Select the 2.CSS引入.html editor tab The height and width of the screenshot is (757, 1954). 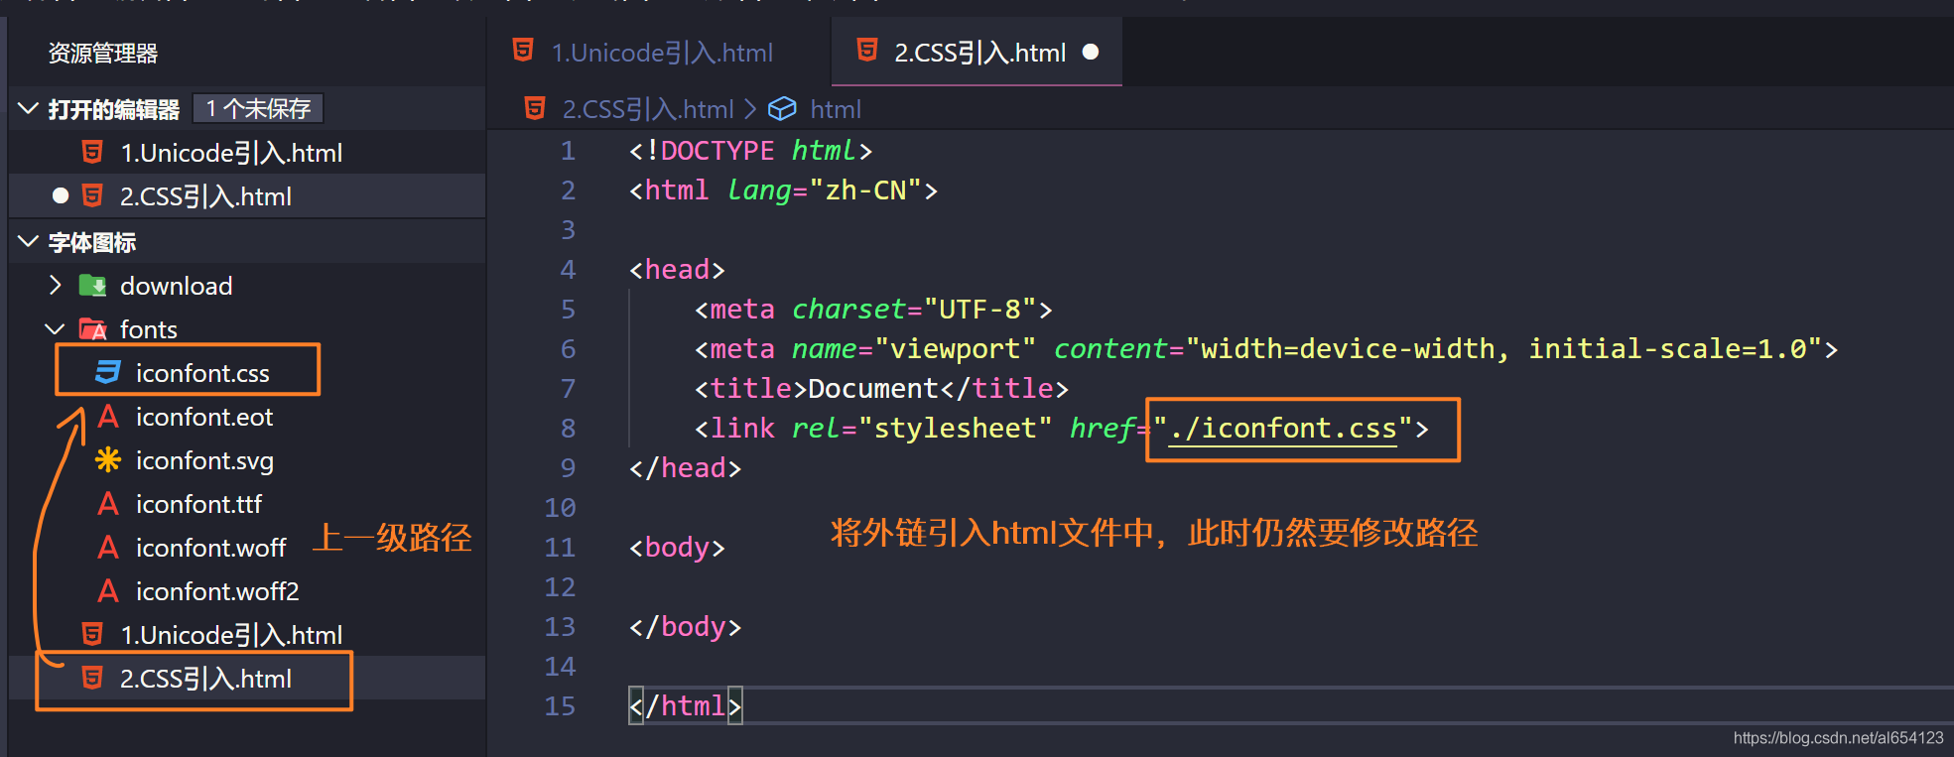(x=977, y=52)
